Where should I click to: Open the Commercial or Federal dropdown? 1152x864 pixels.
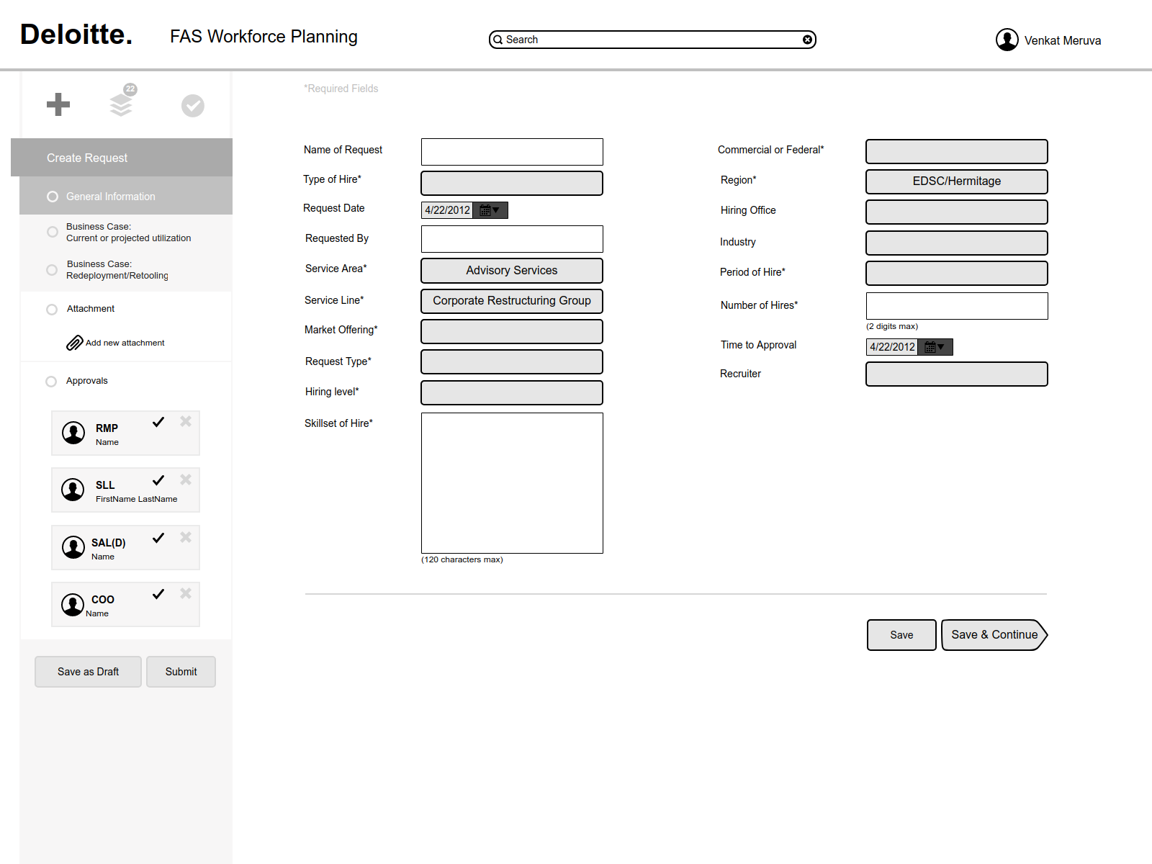click(x=957, y=152)
